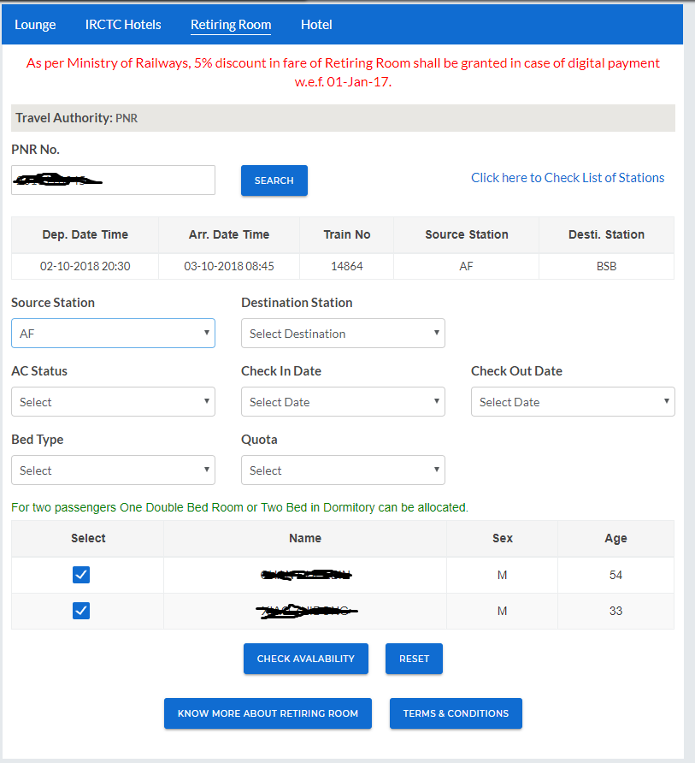695x763 pixels.
Task: Expand the Source Station dropdown
Action: (x=113, y=334)
